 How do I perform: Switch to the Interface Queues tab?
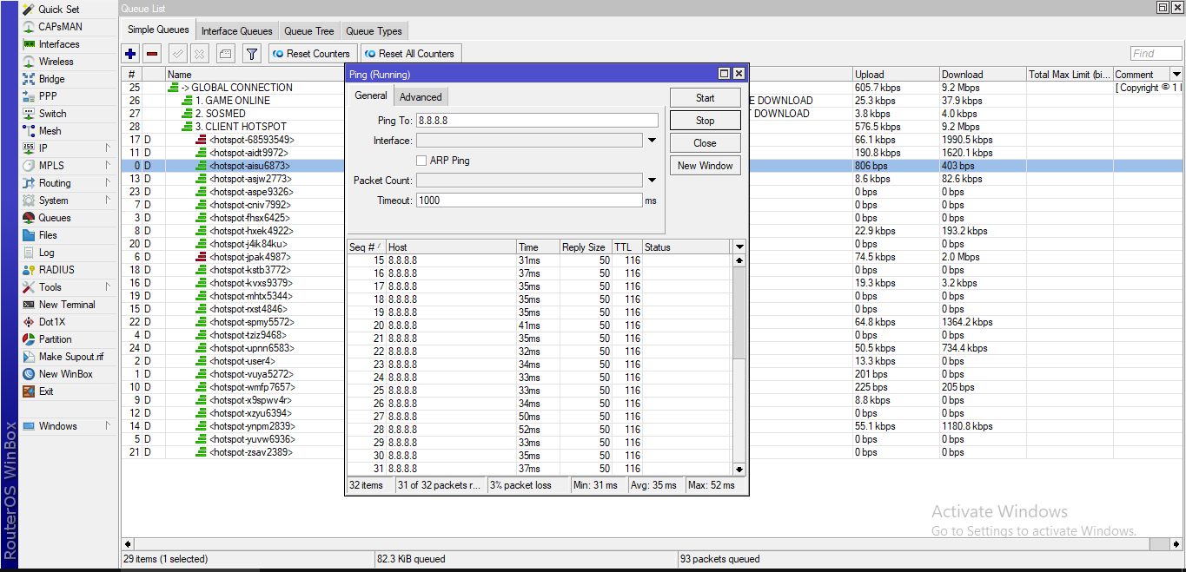(x=237, y=31)
